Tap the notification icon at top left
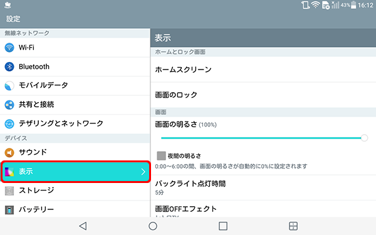Screen dimensions: 376x235 pyautogui.click(x=8, y=5)
